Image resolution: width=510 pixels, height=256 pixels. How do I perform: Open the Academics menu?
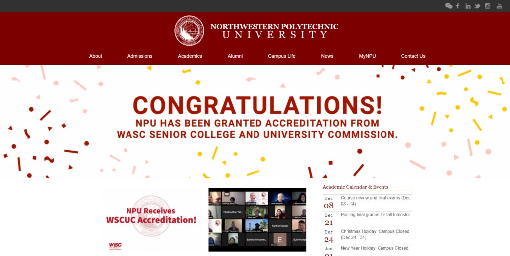(190, 56)
